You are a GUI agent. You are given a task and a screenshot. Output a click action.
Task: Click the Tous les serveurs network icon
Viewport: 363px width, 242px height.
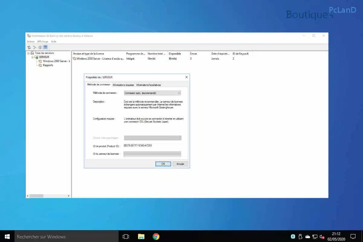(32, 53)
